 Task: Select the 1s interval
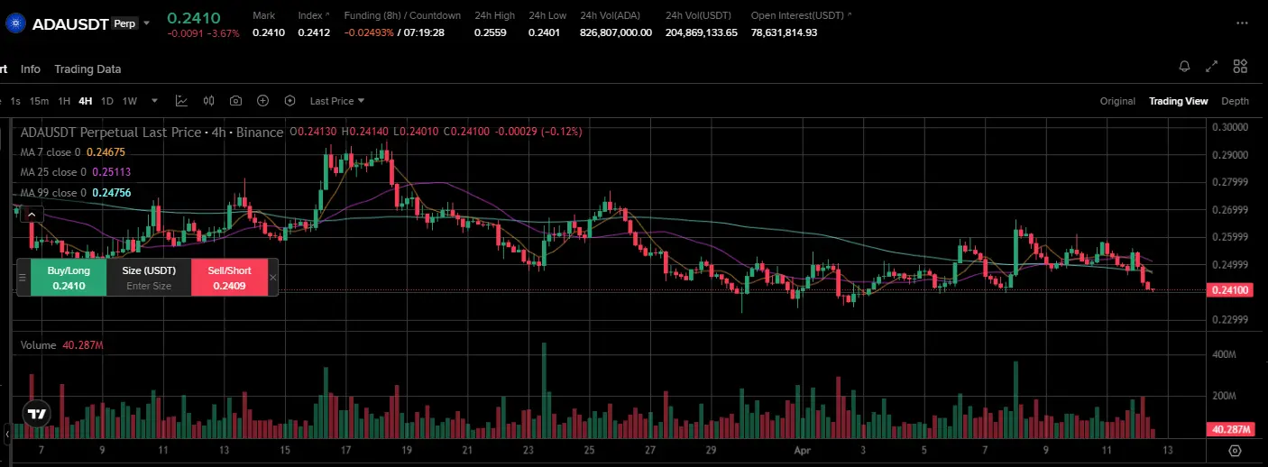coord(15,101)
